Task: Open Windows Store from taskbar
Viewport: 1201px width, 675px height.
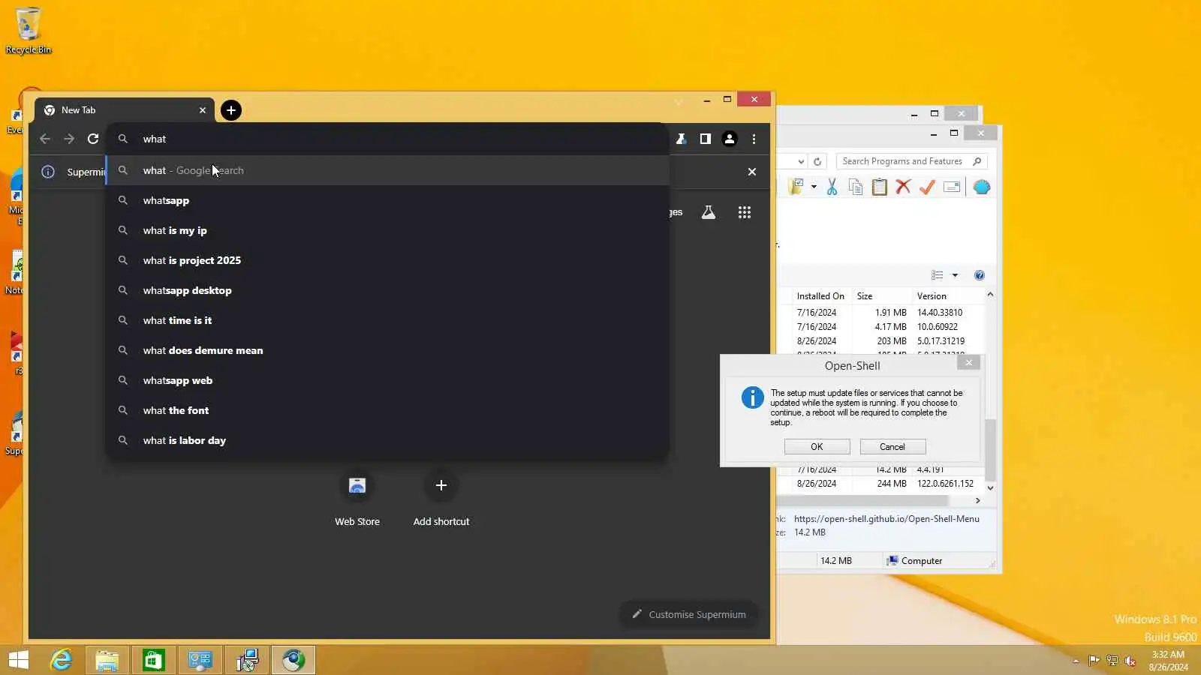Action: point(154,660)
